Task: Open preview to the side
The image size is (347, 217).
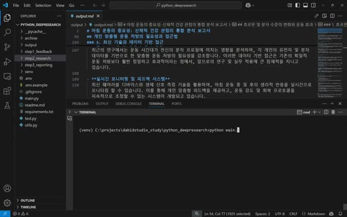Action: [x=325, y=16]
